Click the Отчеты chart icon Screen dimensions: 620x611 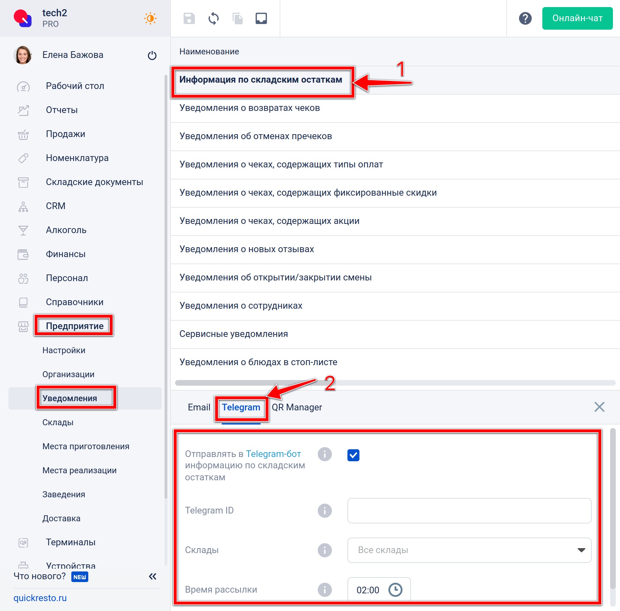click(x=23, y=111)
